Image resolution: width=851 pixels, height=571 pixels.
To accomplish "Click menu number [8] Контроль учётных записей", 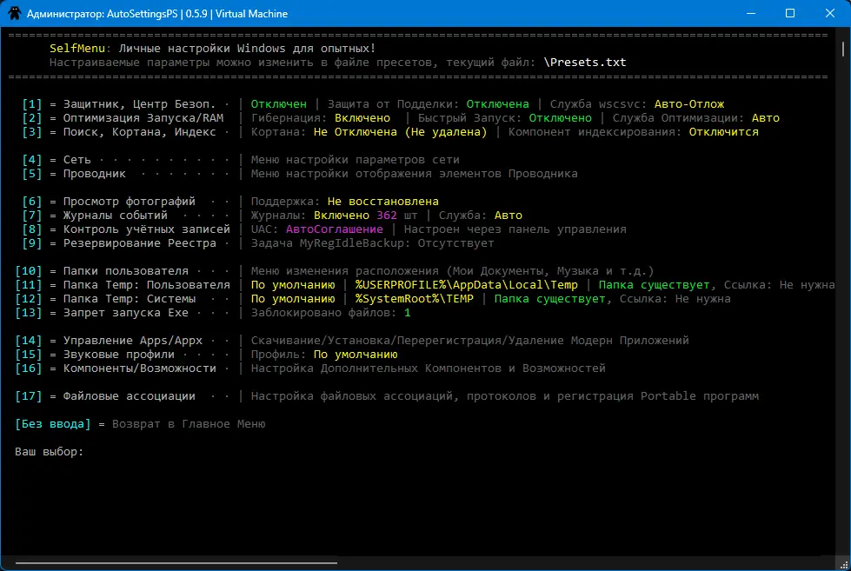I will tap(31, 229).
